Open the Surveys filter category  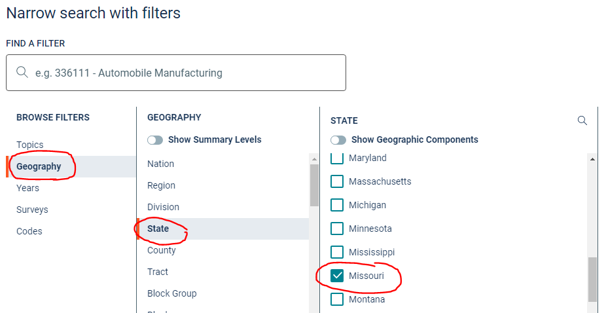click(32, 210)
